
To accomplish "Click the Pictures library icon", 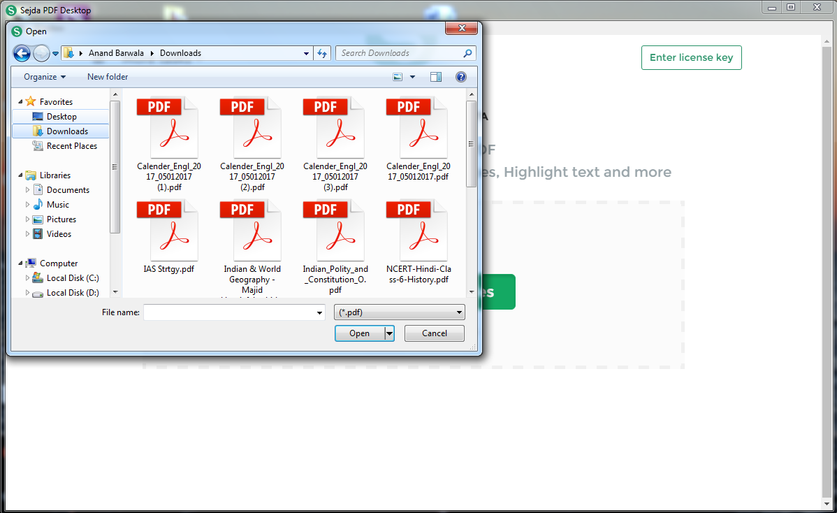I will 38,219.
